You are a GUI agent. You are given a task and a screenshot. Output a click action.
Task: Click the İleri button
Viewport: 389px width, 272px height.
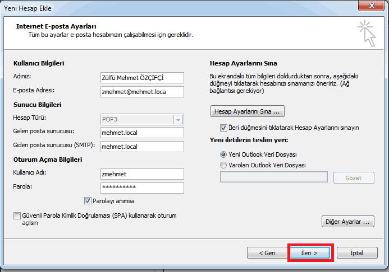(x=309, y=253)
